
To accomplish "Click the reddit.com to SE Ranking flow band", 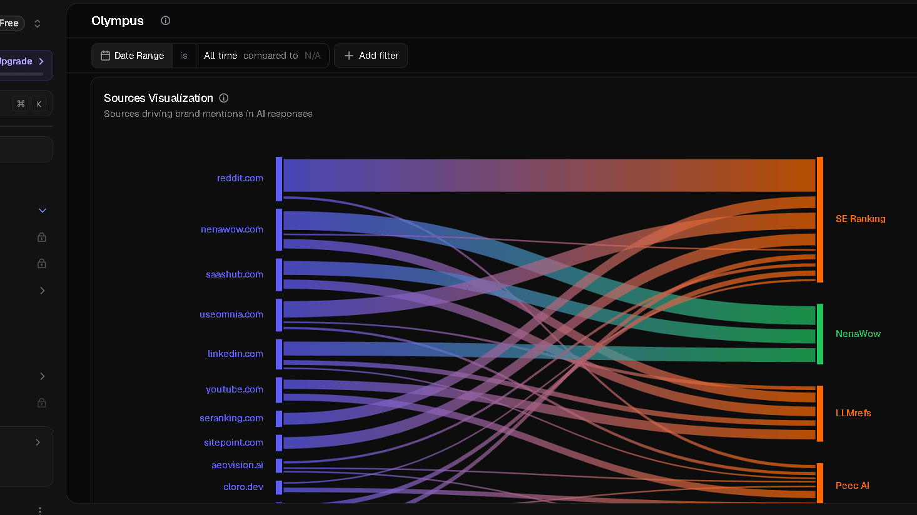I will click(549, 176).
